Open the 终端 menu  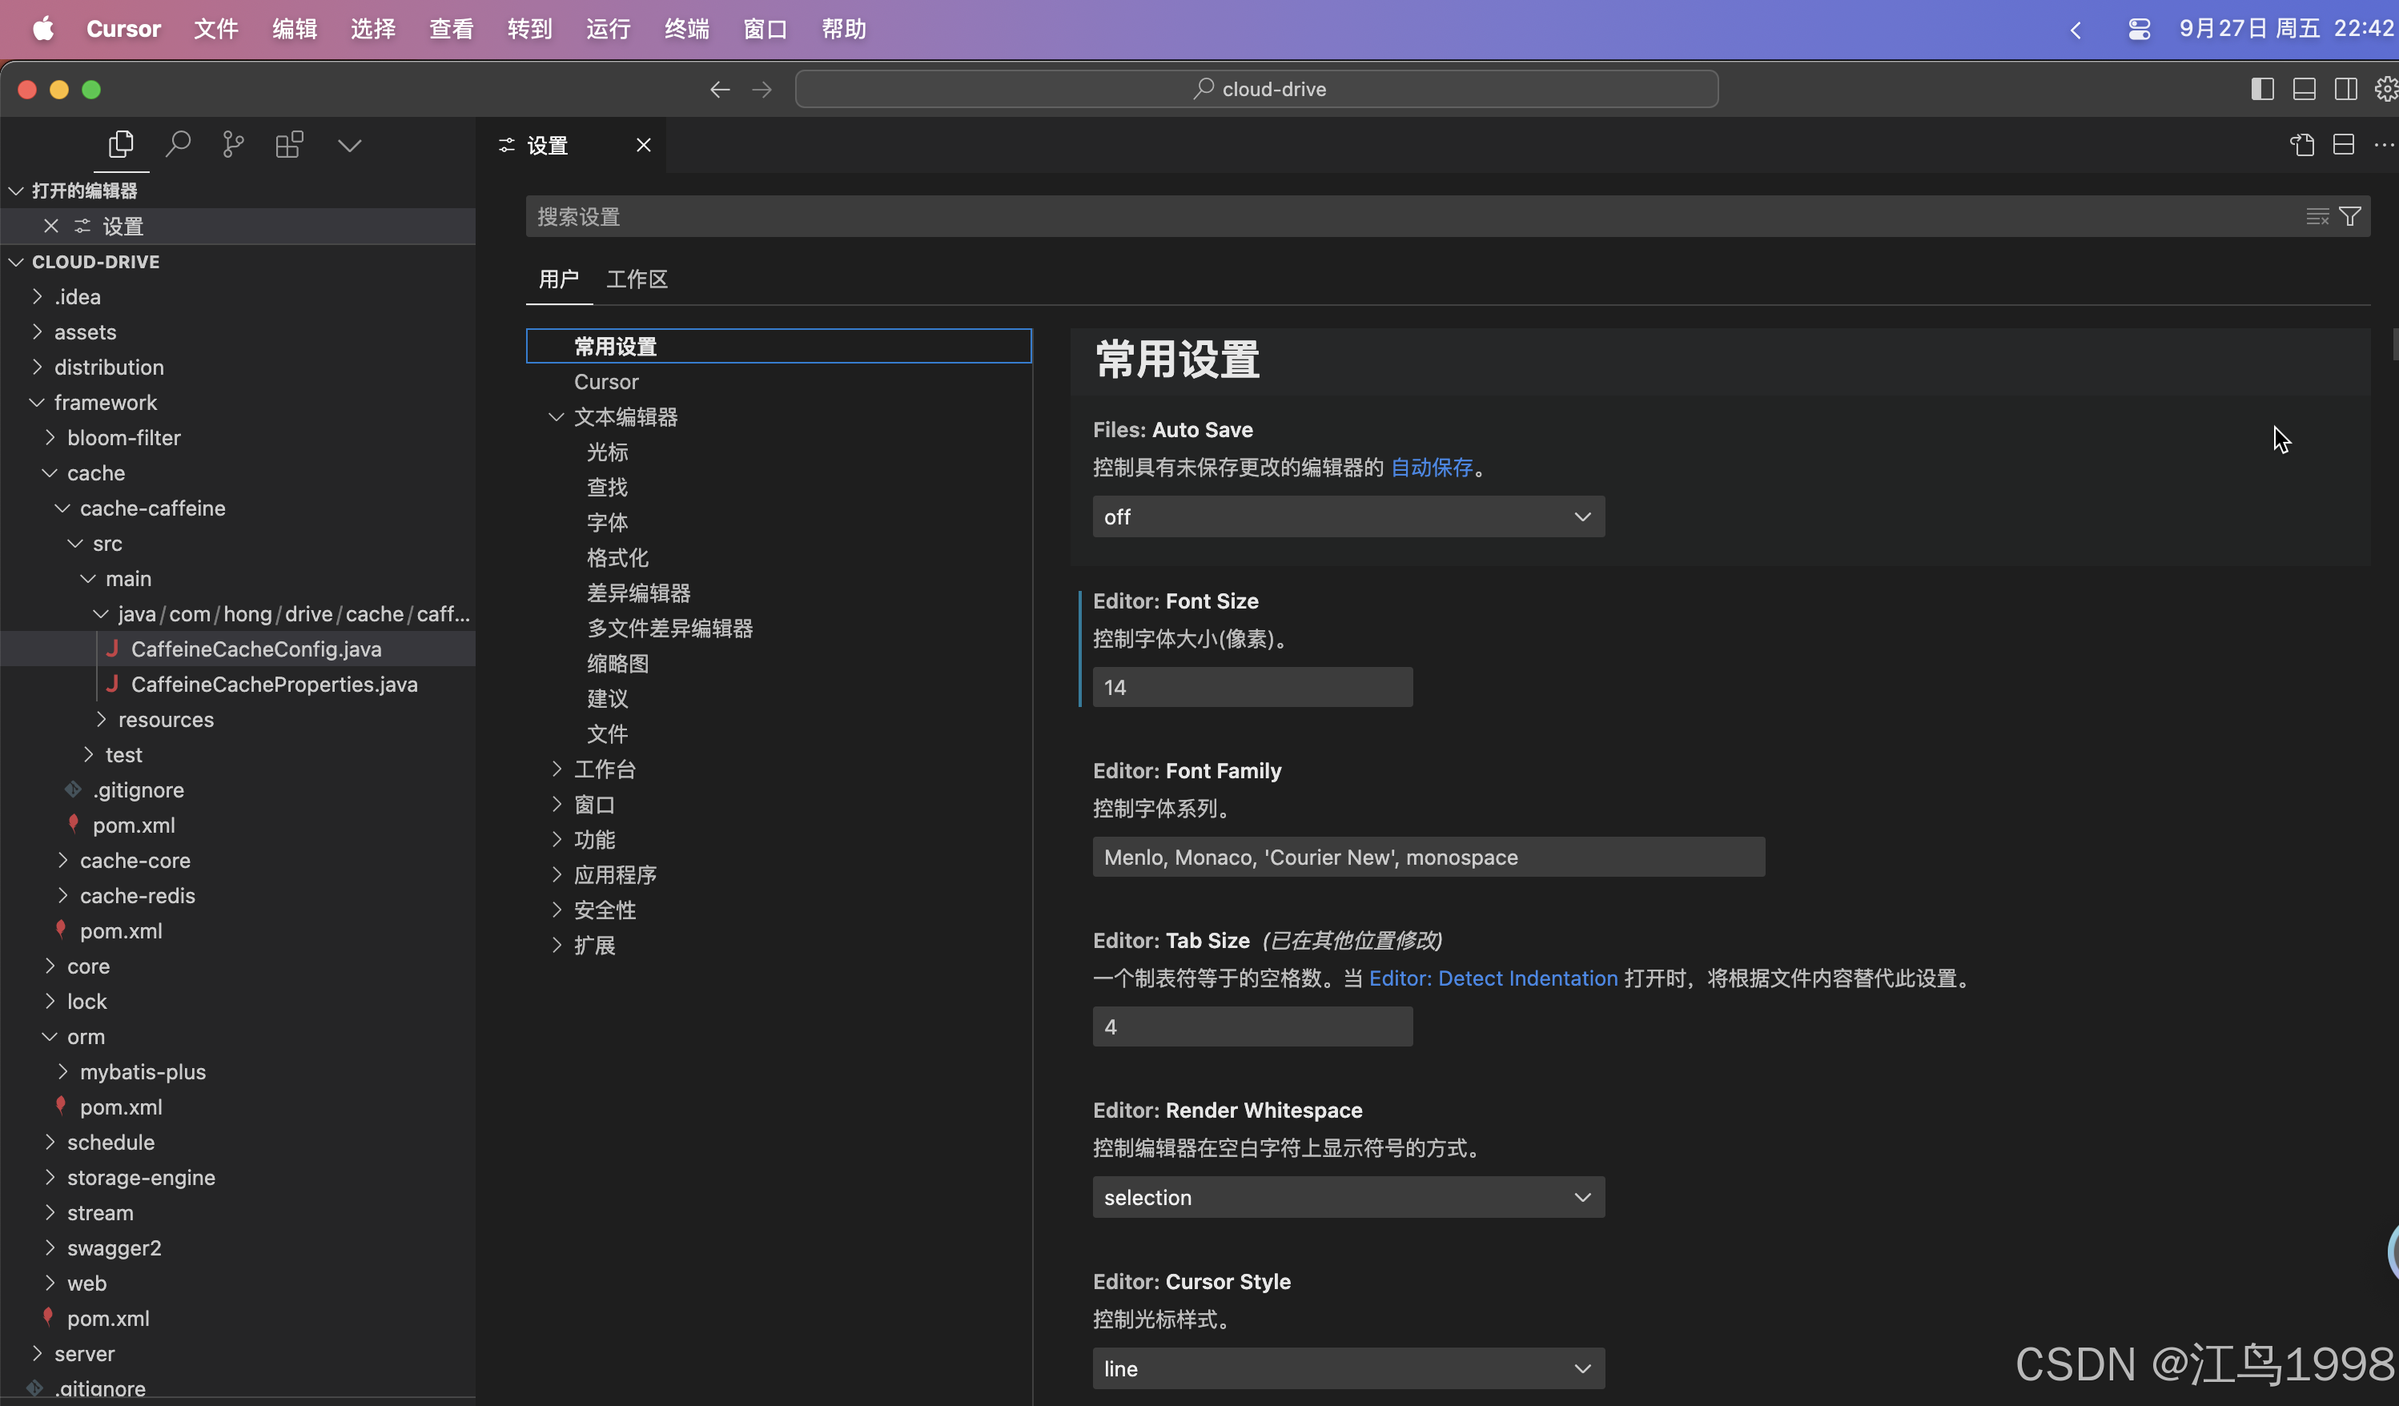[x=686, y=30]
